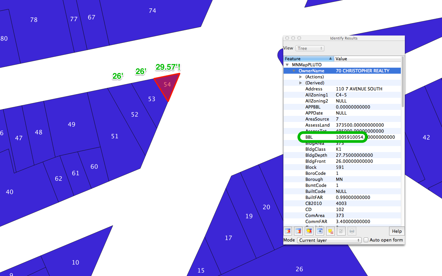Image resolution: width=442 pixels, height=276 pixels.
Task: Select the AllZoning2 NULL row
Action: click(342, 101)
